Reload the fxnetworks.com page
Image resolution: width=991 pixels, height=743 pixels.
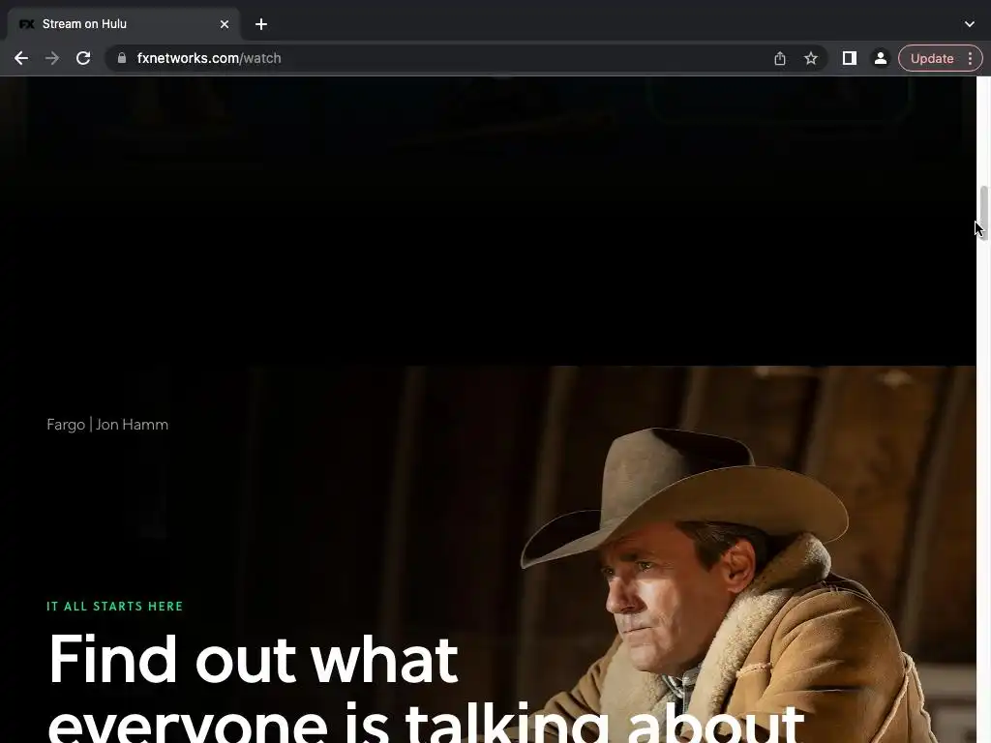click(x=83, y=58)
